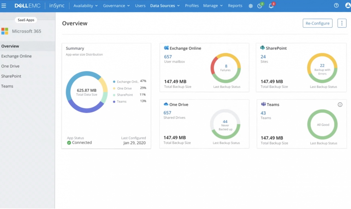Click the inSync product name
This screenshot has width=351, height=209.
56,6
